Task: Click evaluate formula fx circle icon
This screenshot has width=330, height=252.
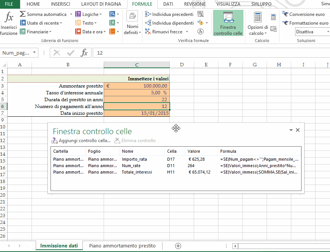Action: click(x=201, y=31)
